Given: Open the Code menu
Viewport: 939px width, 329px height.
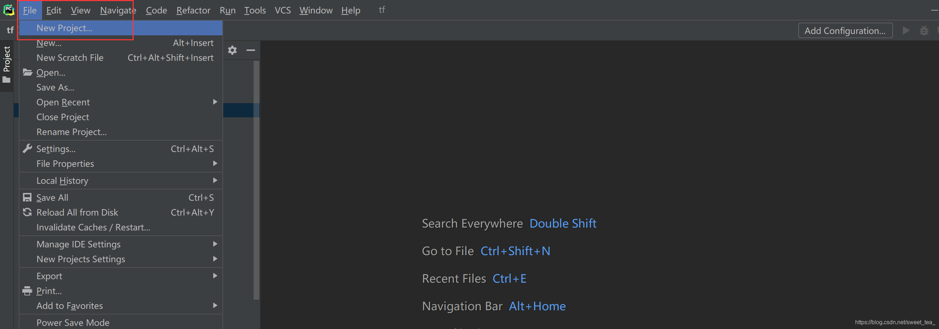Looking at the screenshot, I should tap(156, 10).
